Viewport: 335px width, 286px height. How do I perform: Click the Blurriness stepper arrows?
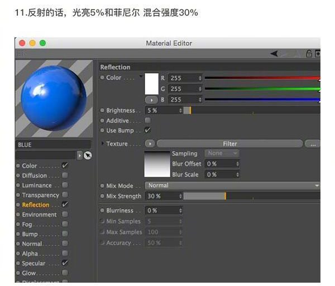[x=180, y=211]
